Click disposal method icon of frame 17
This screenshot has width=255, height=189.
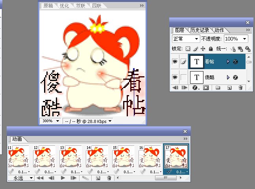169,171
